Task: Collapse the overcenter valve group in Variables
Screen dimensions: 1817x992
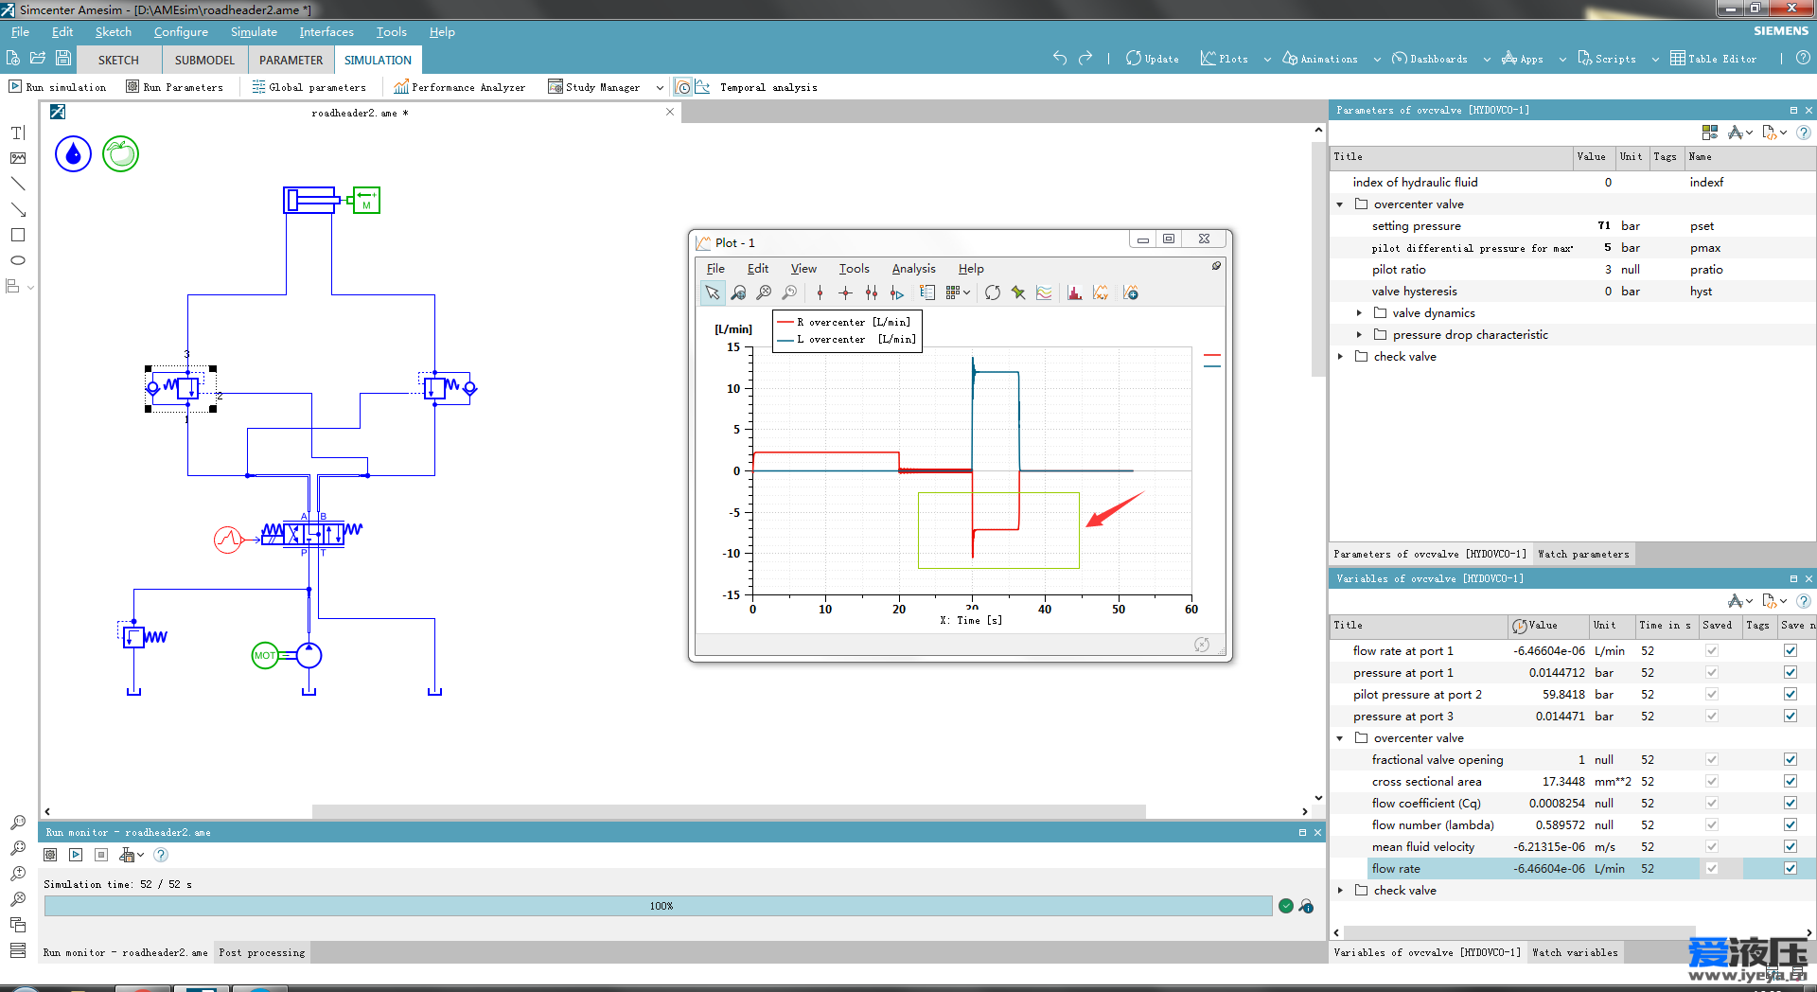Action: coord(1340,738)
